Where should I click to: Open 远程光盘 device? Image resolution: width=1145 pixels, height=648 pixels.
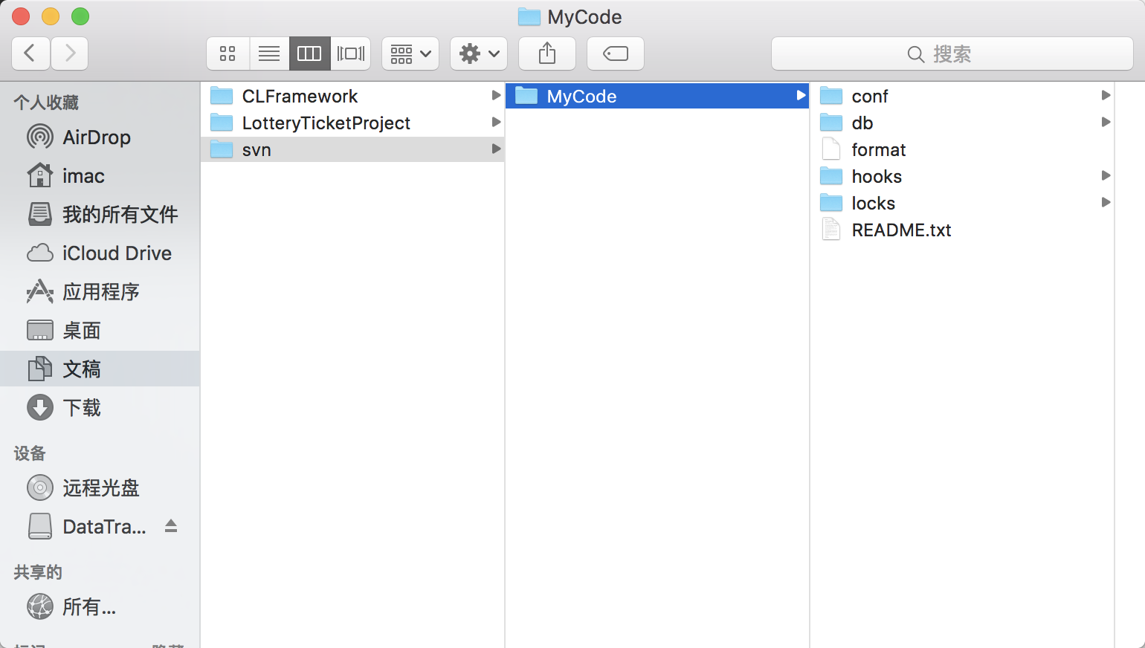tap(100, 487)
